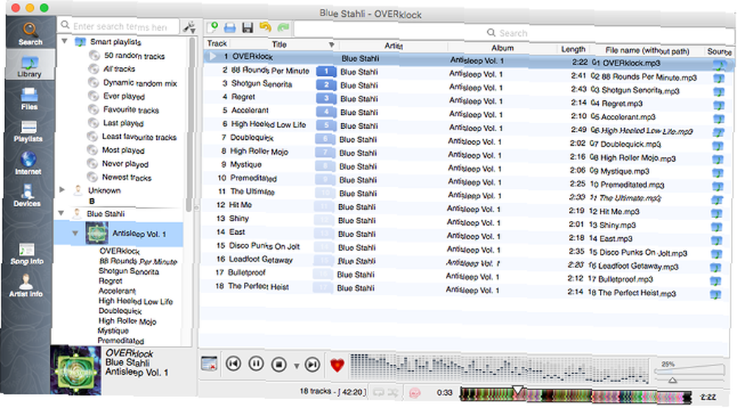Click the All tracks disc icon

click(x=94, y=69)
